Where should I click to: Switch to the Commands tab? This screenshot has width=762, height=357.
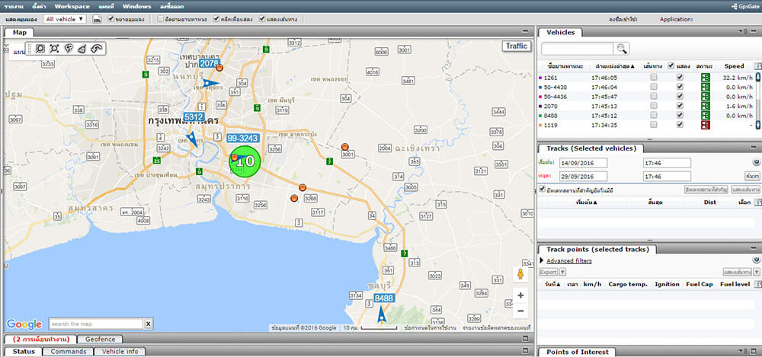(69, 351)
